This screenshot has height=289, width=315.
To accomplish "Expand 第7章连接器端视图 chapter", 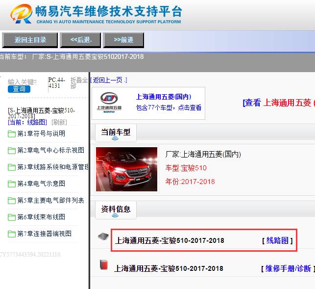I will point(44,234).
